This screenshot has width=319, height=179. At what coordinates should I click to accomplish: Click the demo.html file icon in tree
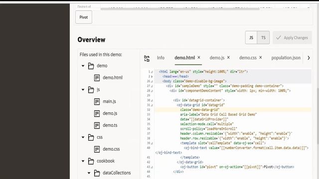(97, 78)
